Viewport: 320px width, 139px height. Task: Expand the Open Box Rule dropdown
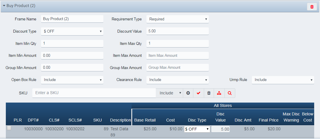point(72,80)
